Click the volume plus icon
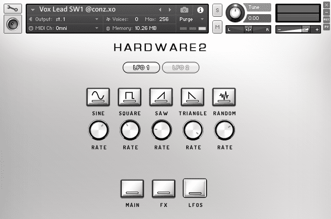 (317, 30)
